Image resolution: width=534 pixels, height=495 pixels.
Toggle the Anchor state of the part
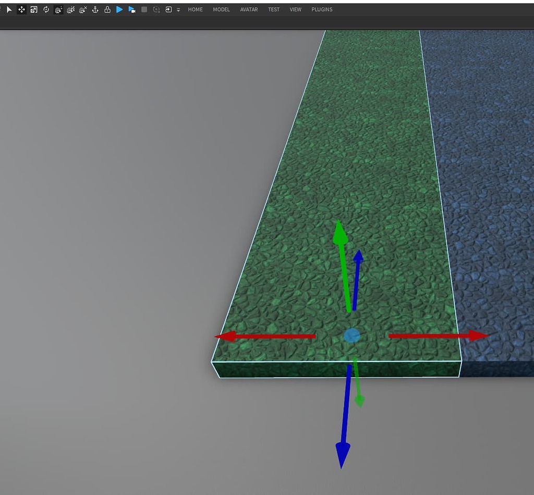pyautogui.click(x=95, y=9)
